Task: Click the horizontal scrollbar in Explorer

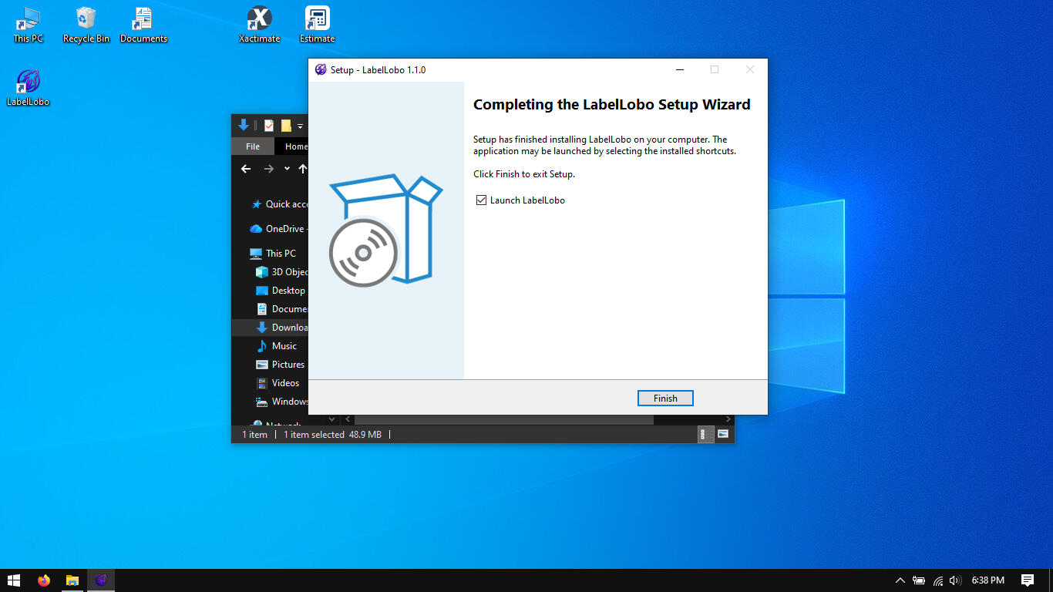Action: (501, 419)
